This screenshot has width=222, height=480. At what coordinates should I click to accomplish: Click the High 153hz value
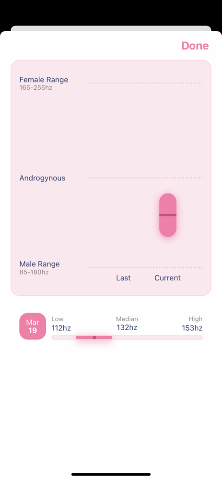pos(192,328)
